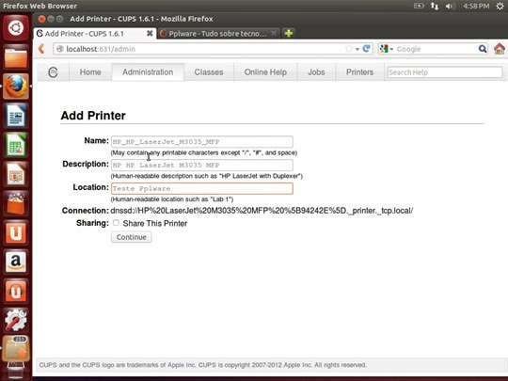Open Software Updater launcher icon

tap(16, 349)
